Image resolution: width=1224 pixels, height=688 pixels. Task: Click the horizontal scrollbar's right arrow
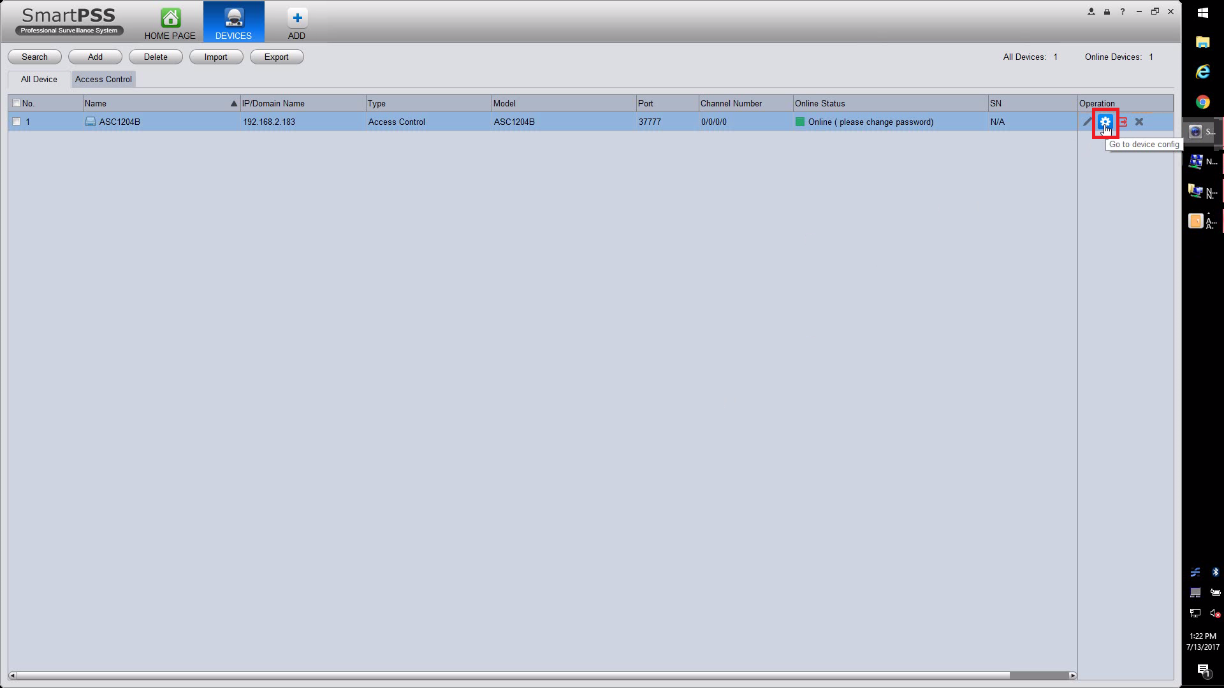1072,675
